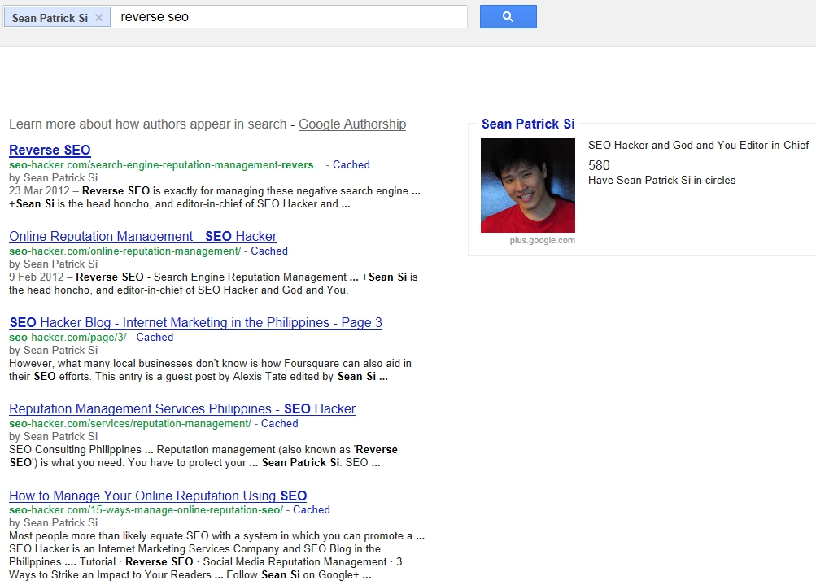This screenshot has height=585, width=816.
Task: Open 'Reputation Management Services Philippines' result
Action: pyautogui.click(x=182, y=408)
